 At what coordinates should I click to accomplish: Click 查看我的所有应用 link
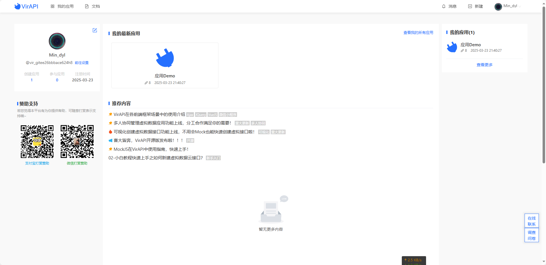point(418,33)
